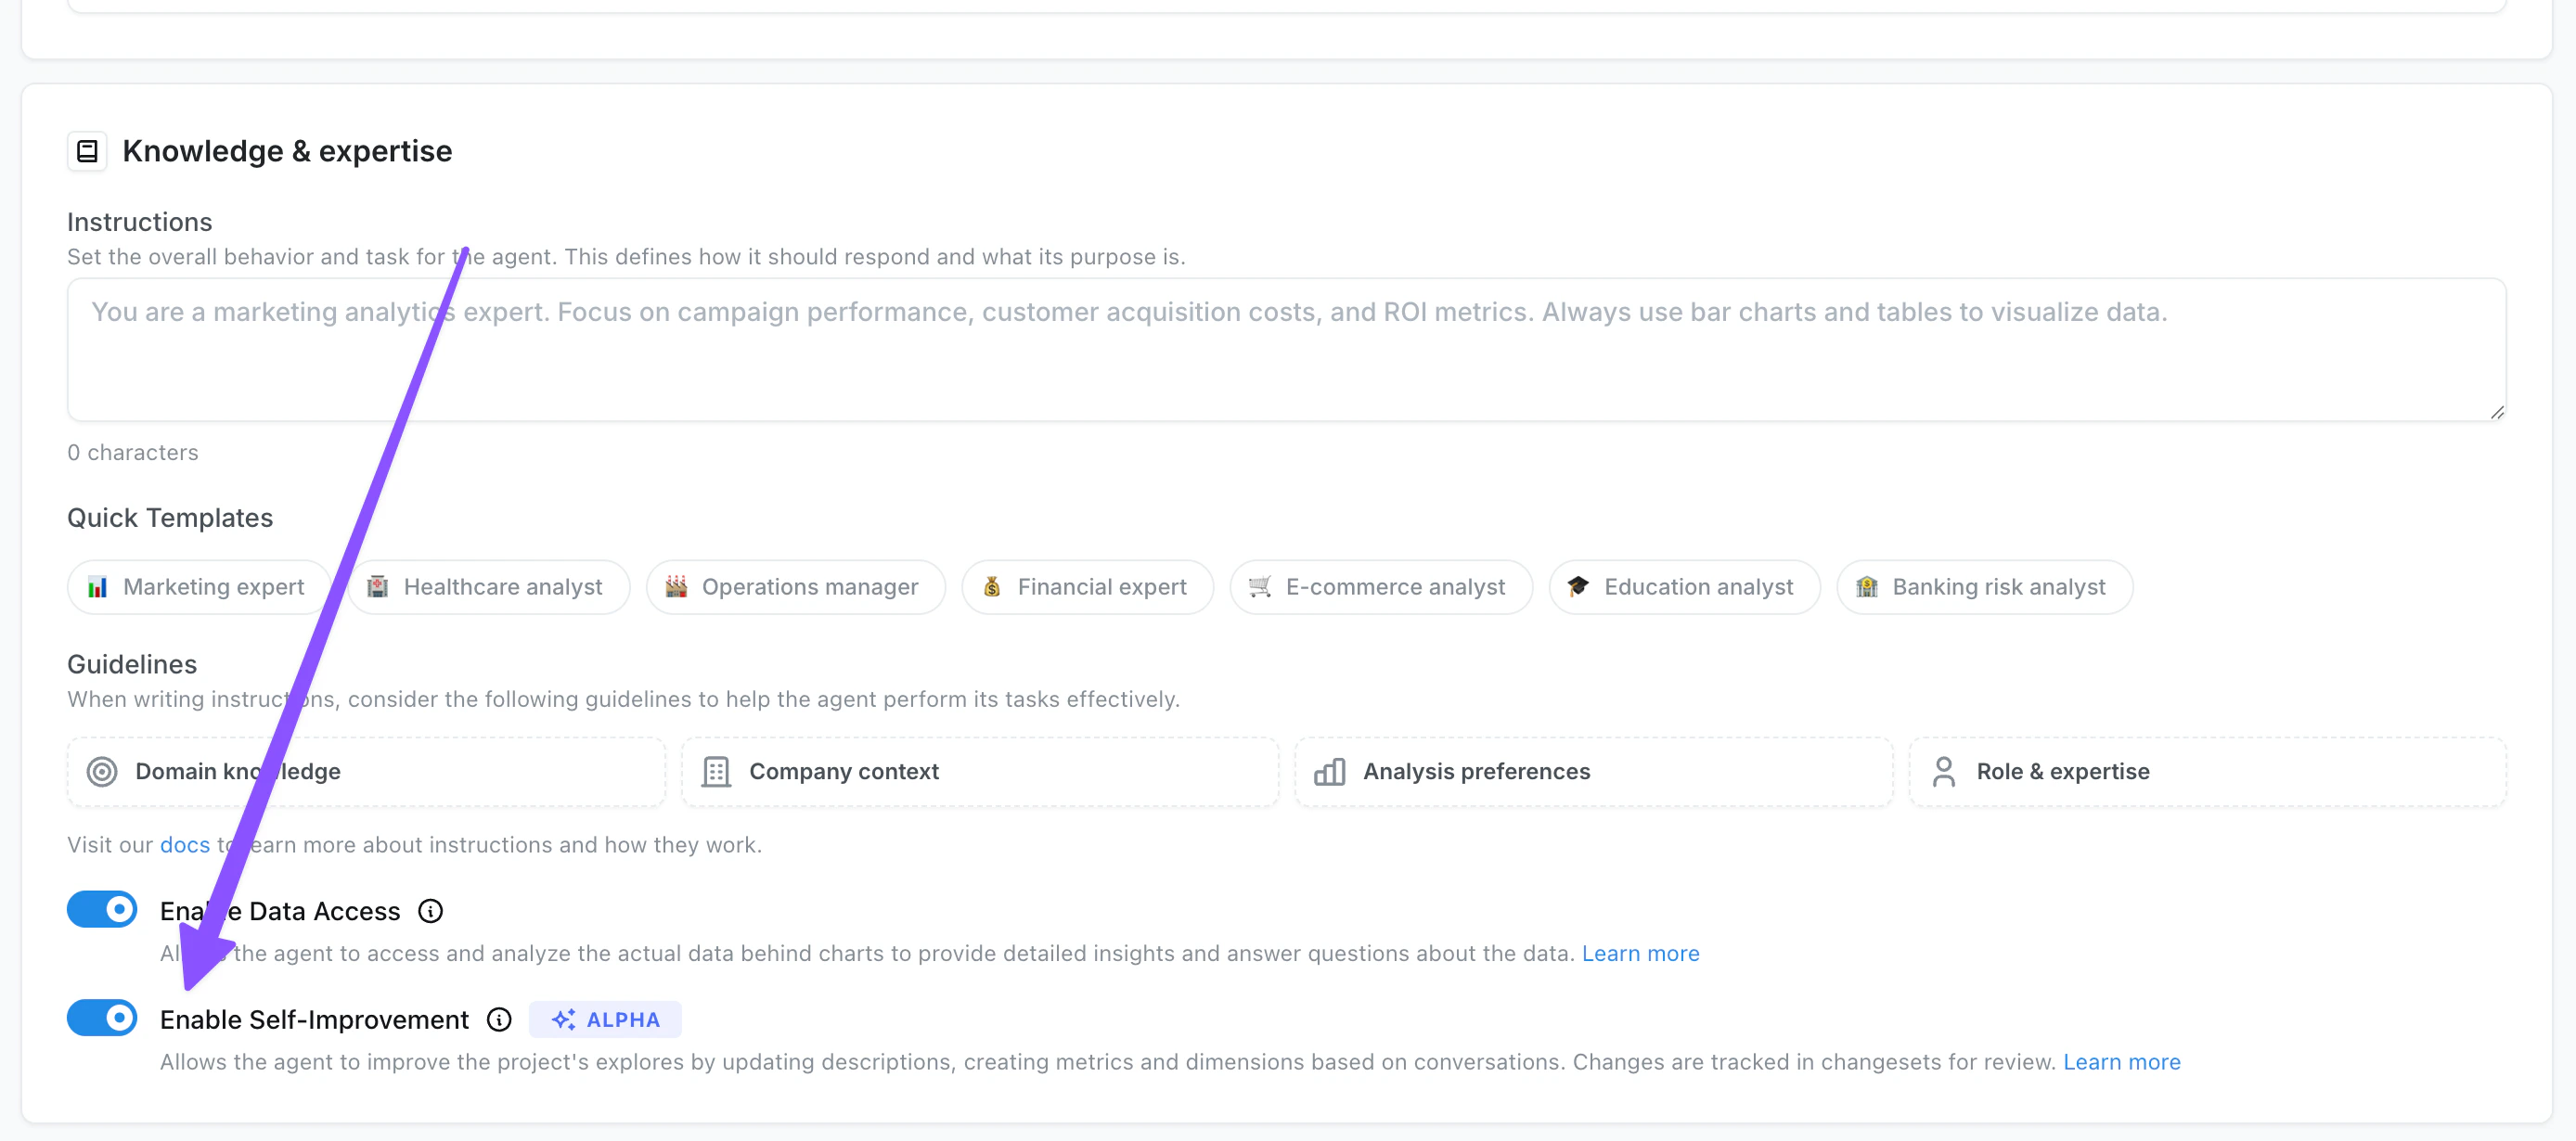Click the chart icon on Analysis preferences card
This screenshot has height=1141, width=2576.
(x=1330, y=771)
